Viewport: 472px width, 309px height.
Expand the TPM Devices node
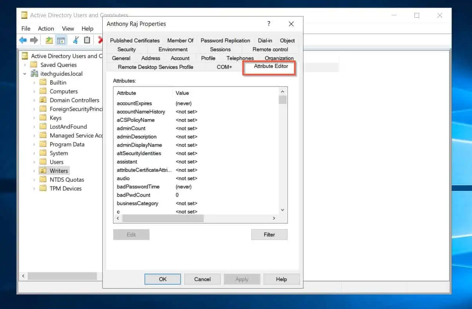(34, 189)
